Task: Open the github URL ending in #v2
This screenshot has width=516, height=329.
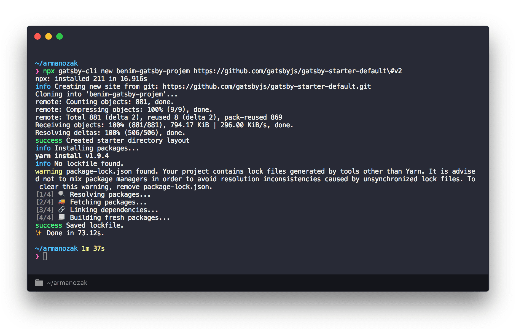Action: coord(297,71)
